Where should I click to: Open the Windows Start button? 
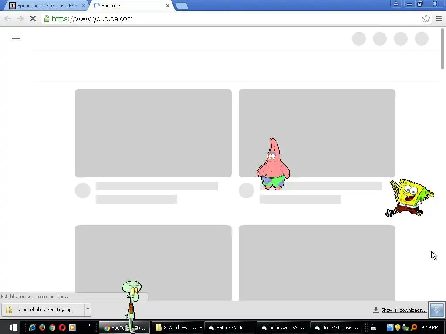pyautogui.click(x=13, y=327)
